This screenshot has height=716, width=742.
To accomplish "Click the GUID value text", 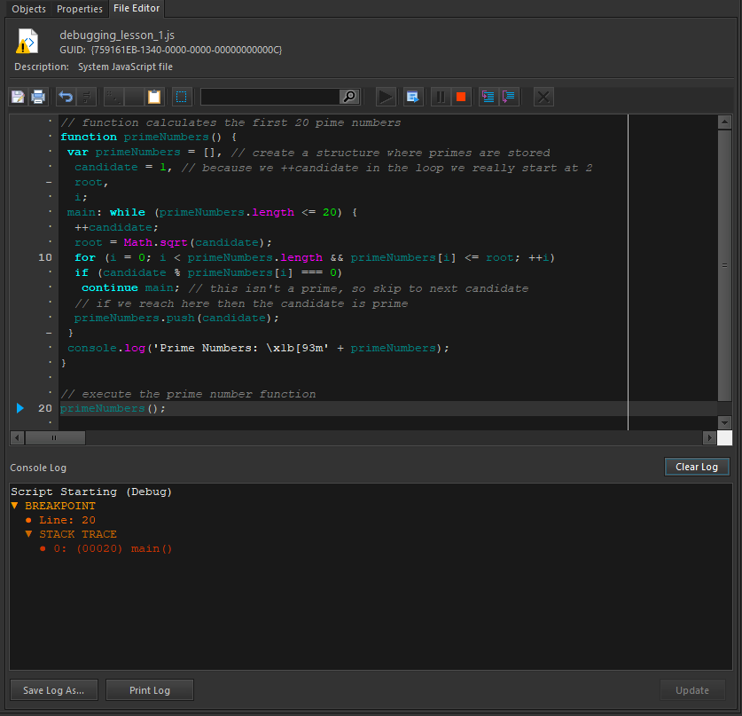I will pos(186,50).
